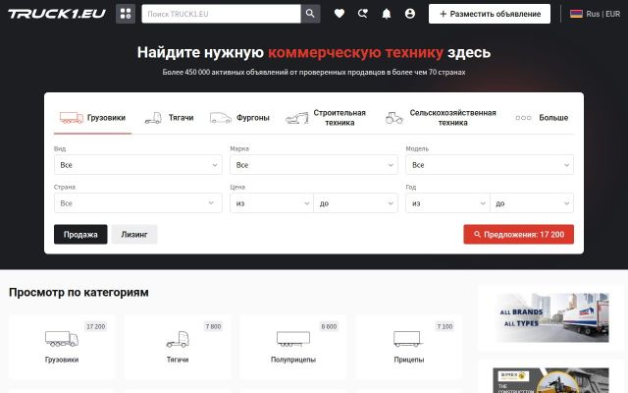The height and width of the screenshot is (393, 628).
Task: Click Разместить объявление button
Action: [490, 14]
